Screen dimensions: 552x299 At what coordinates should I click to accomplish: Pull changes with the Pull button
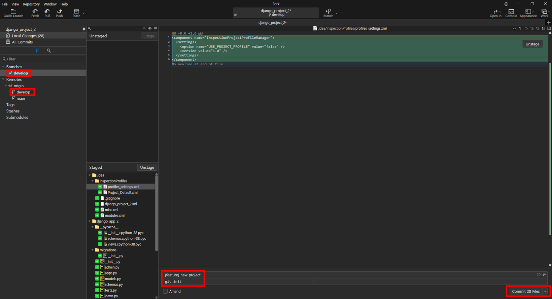coord(47,13)
